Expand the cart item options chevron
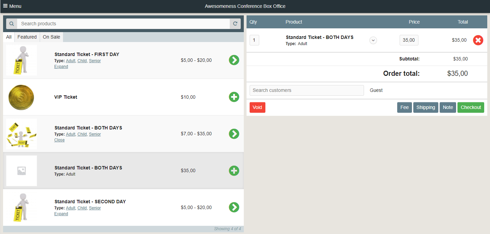The height and width of the screenshot is (234, 490). (373, 40)
